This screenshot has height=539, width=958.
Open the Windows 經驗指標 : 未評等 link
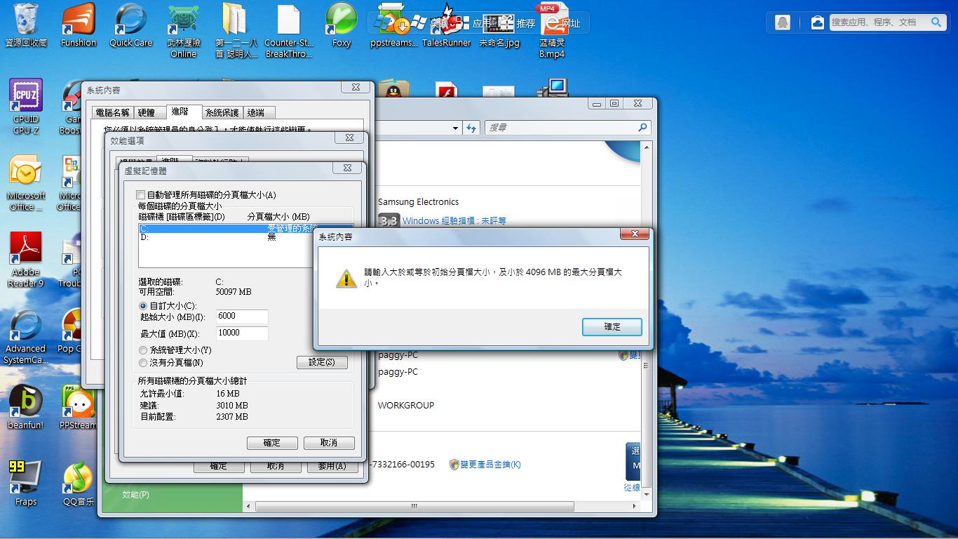click(454, 220)
